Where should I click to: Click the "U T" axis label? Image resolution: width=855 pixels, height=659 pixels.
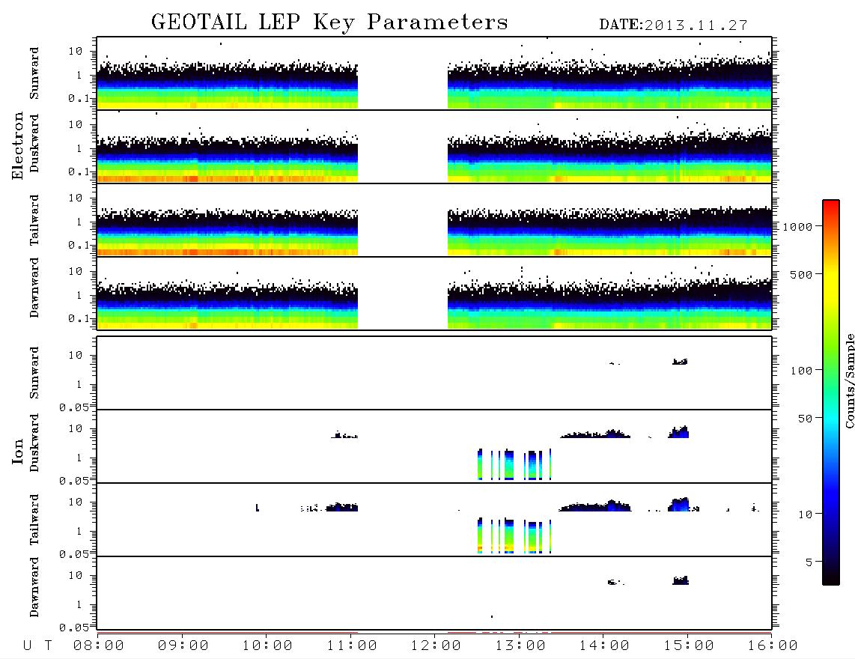click(x=37, y=646)
